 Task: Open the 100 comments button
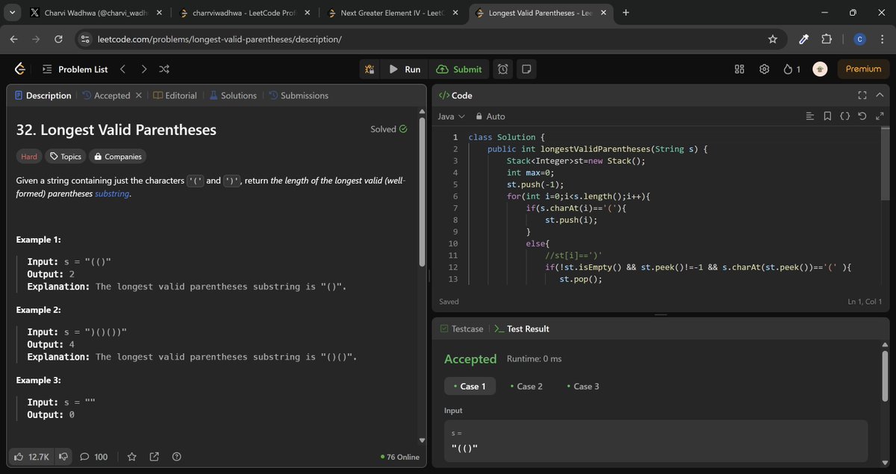(x=94, y=457)
